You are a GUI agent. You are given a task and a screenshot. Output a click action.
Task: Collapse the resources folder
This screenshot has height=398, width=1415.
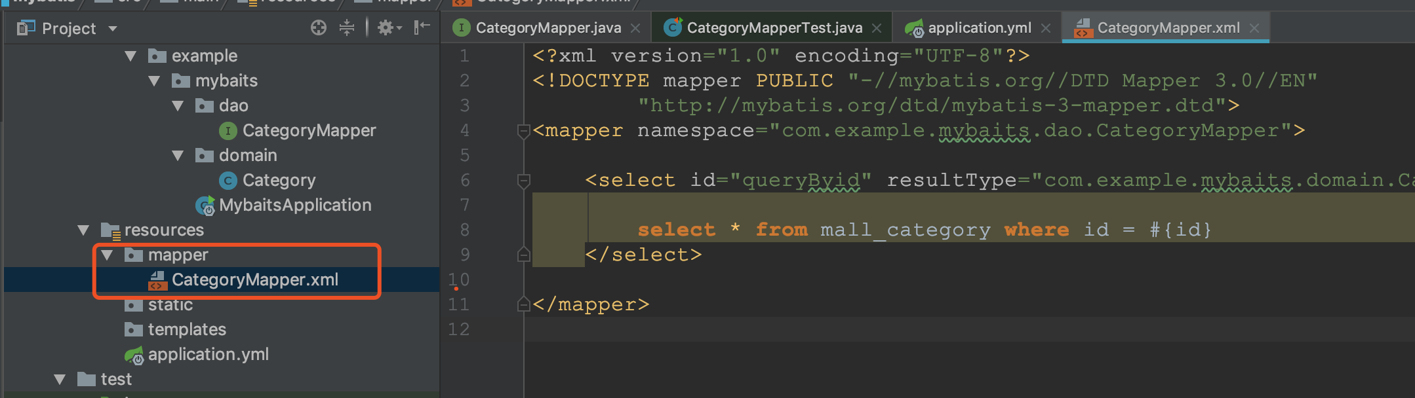click(83, 230)
